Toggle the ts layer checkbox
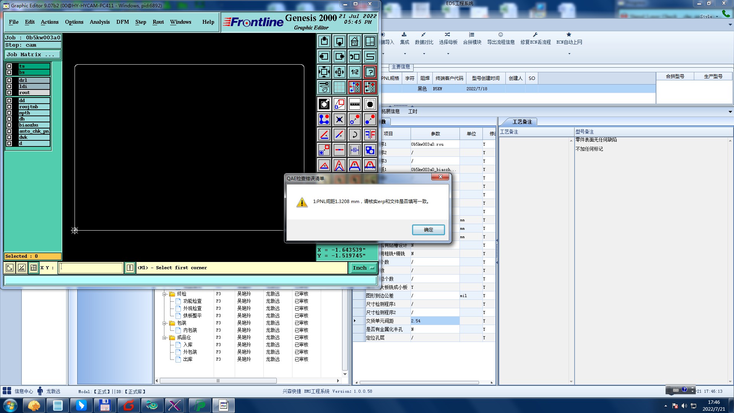The height and width of the screenshot is (413, 734). pyautogui.click(x=9, y=66)
